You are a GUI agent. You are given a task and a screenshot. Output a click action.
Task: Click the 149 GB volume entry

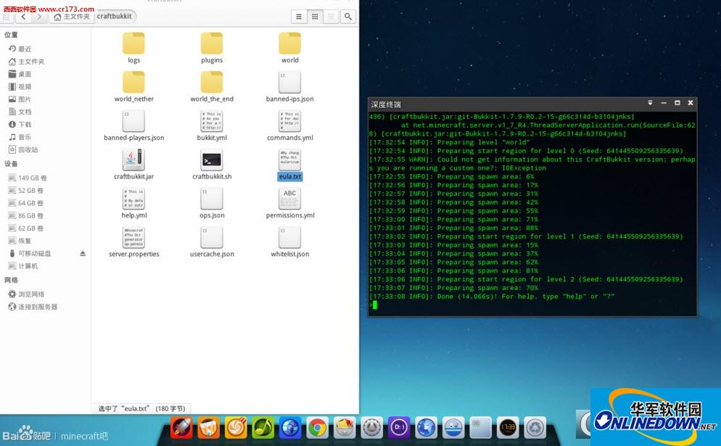[32, 177]
